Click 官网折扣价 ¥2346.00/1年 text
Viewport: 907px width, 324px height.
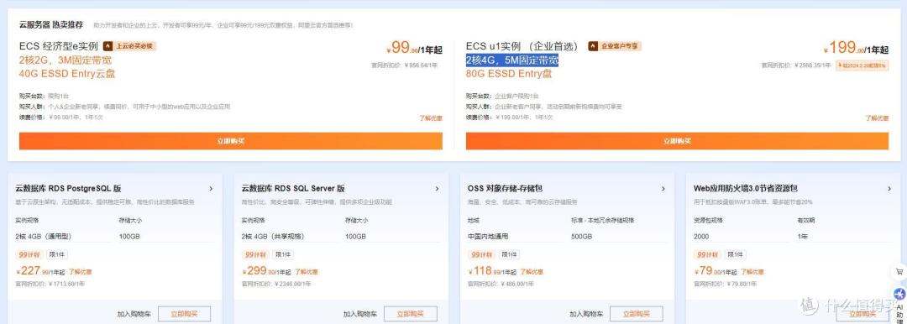point(276,284)
